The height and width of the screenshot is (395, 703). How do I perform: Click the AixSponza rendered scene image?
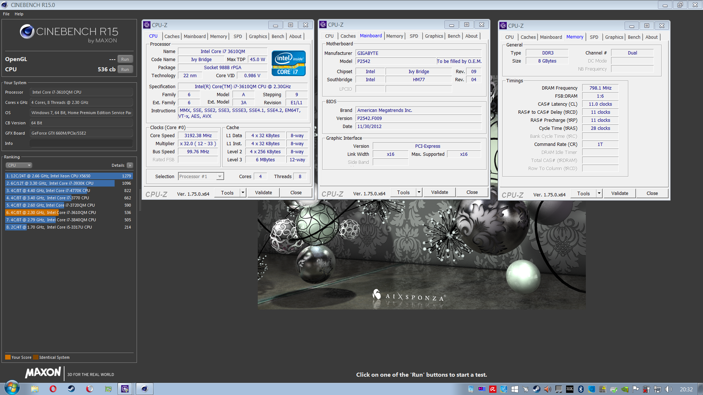pyautogui.click(x=421, y=254)
